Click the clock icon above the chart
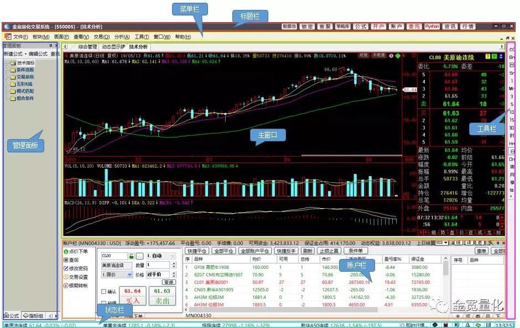 tap(391, 56)
